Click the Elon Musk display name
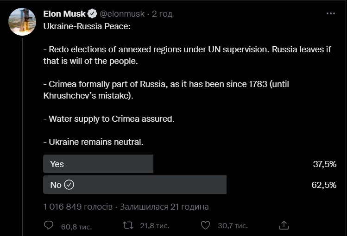The height and width of the screenshot is (236, 347). [x=64, y=14]
